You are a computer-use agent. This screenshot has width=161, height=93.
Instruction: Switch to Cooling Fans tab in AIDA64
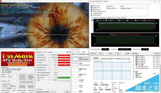103,18
